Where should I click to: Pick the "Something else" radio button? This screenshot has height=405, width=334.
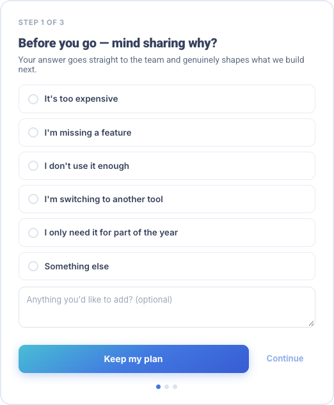[33, 266]
